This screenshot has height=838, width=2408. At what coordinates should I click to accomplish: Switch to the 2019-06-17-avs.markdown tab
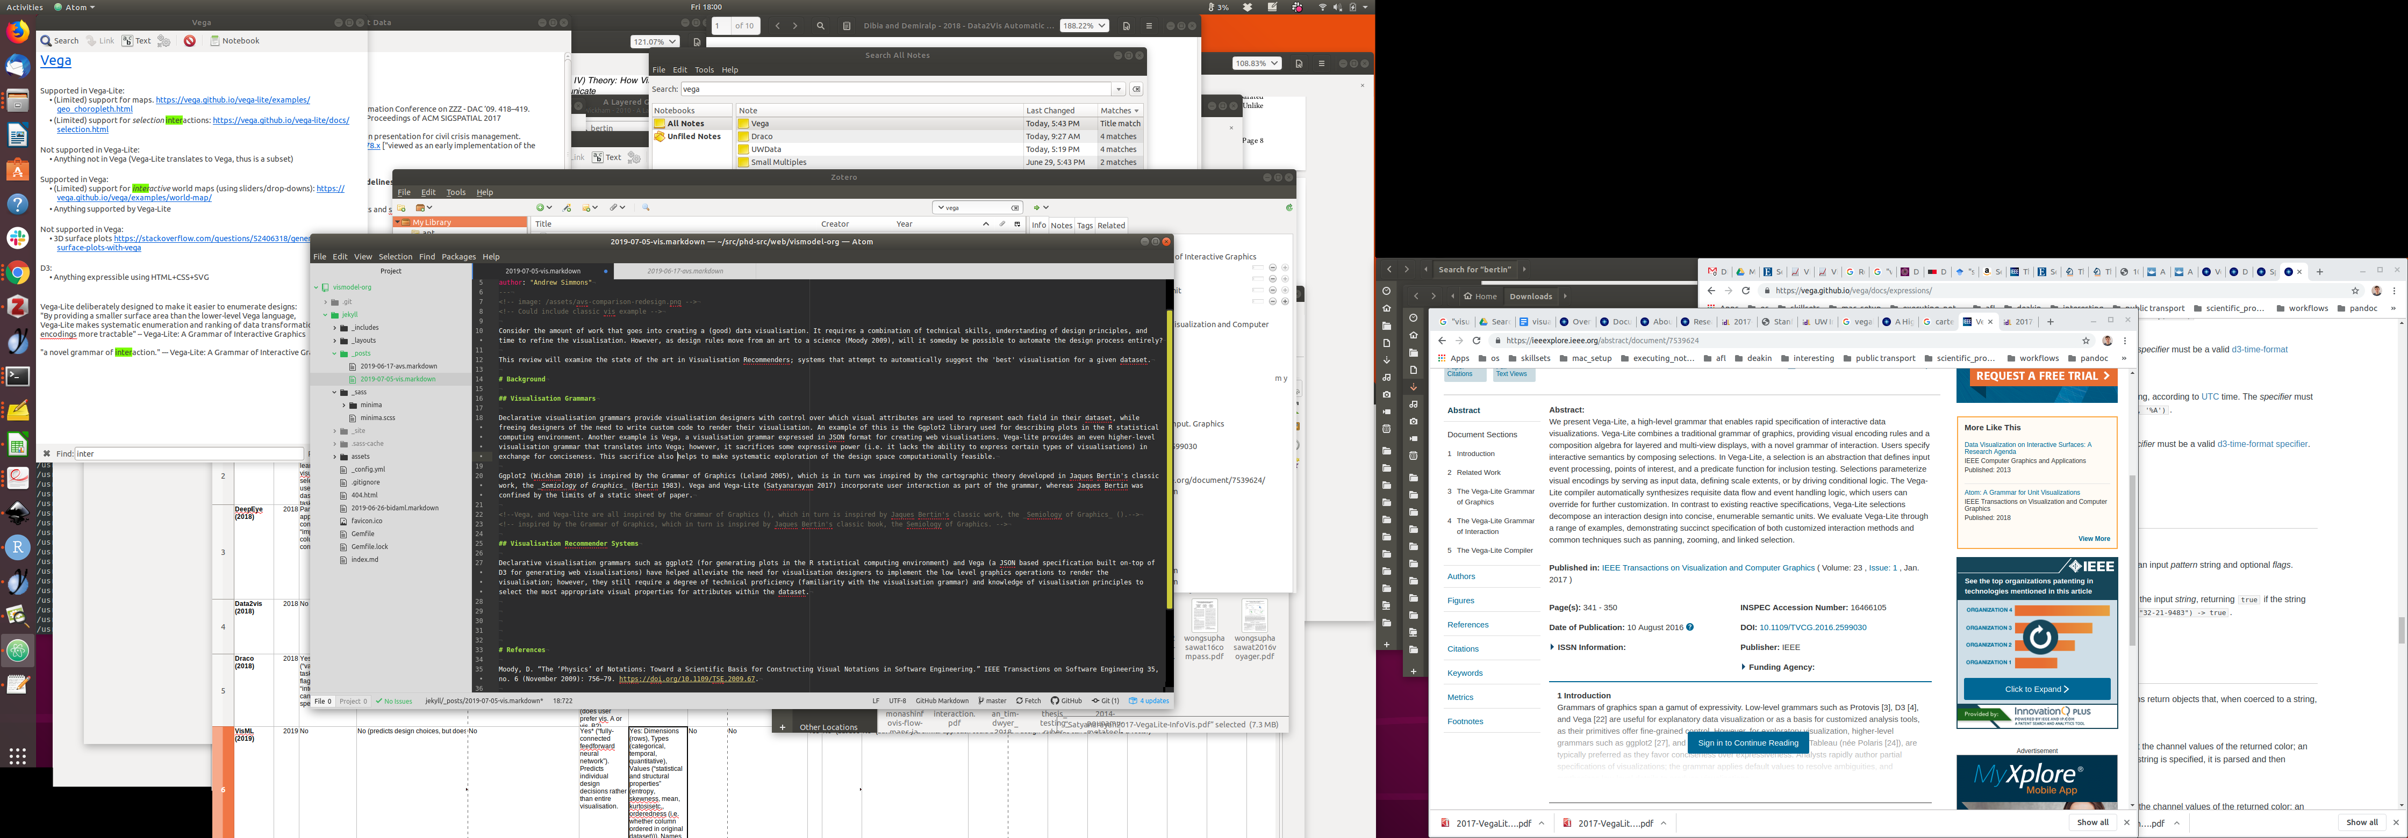tap(685, 271)
